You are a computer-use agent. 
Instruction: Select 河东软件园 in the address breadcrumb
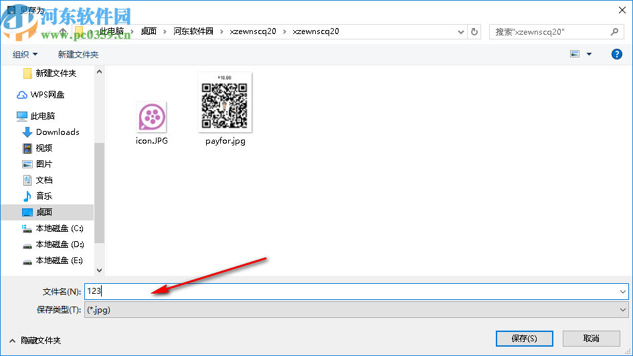pyautogui.click(x=193, y=31)
